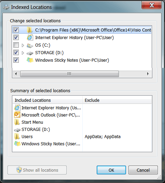This screenshot has height=183, width=165.
Task: Uncheck the C:\Program Files (x86) Visio folder
Action: (16, 30)
